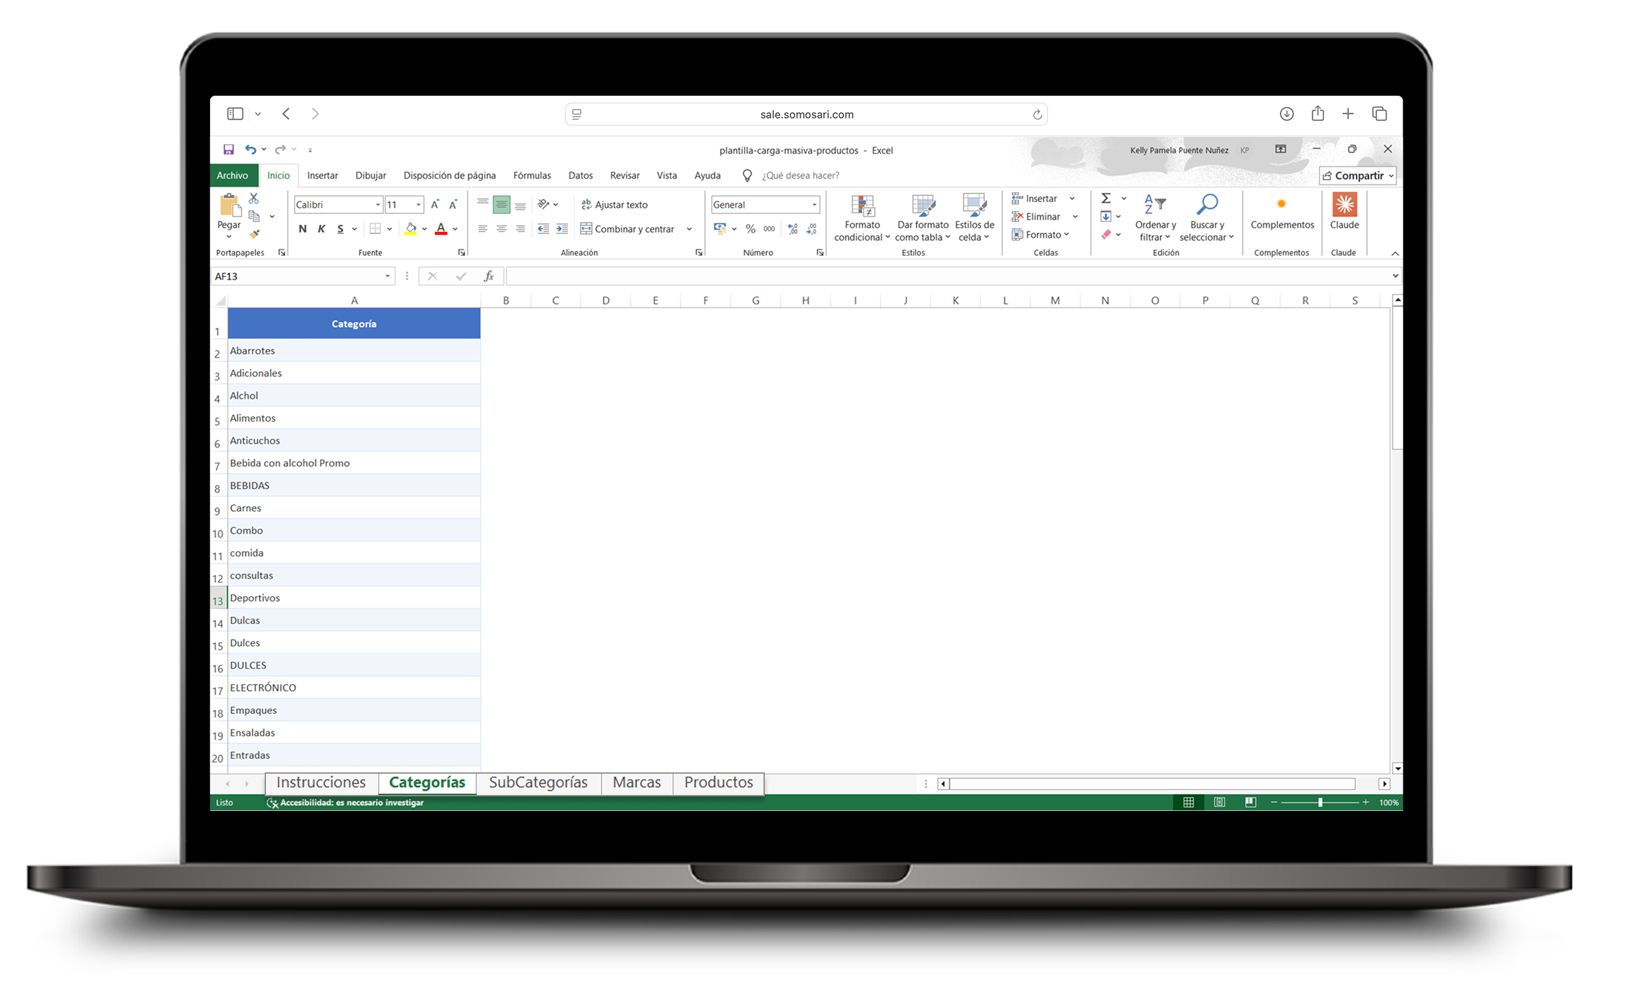Apply the yellow fill color bucket
This screenshot has width=1640, height=1005.
(411, 229)
